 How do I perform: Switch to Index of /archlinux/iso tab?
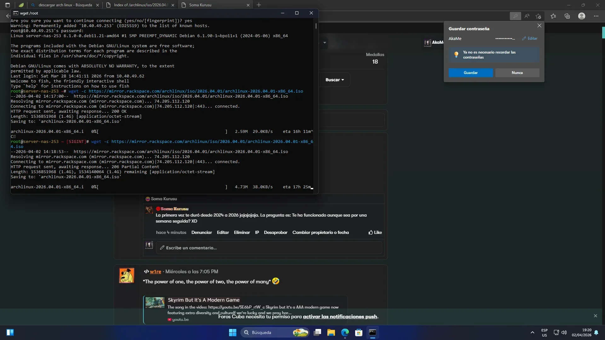point(140,5)
